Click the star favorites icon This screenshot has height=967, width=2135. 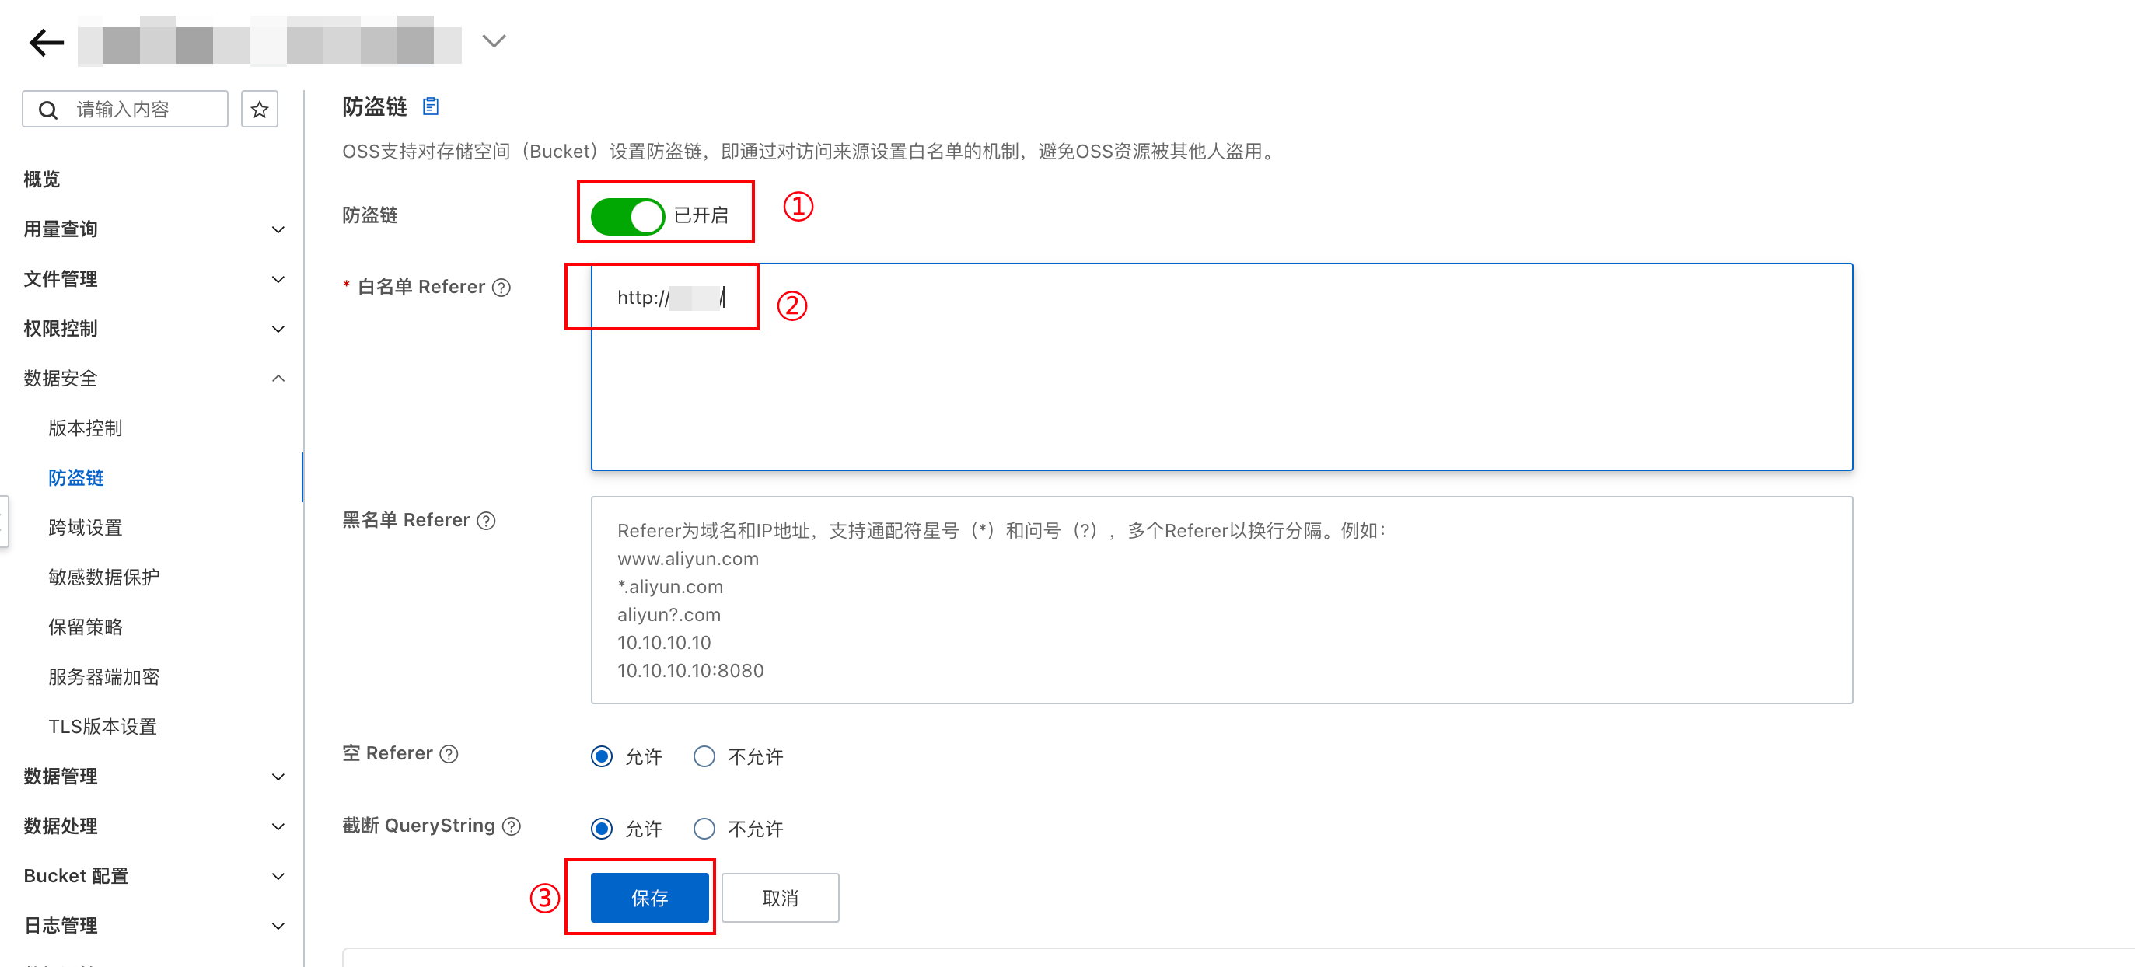click(260, 110)
